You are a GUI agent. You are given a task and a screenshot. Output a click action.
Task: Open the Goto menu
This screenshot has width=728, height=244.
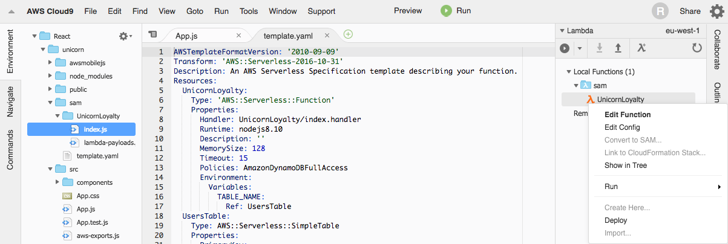coord(195,11)
